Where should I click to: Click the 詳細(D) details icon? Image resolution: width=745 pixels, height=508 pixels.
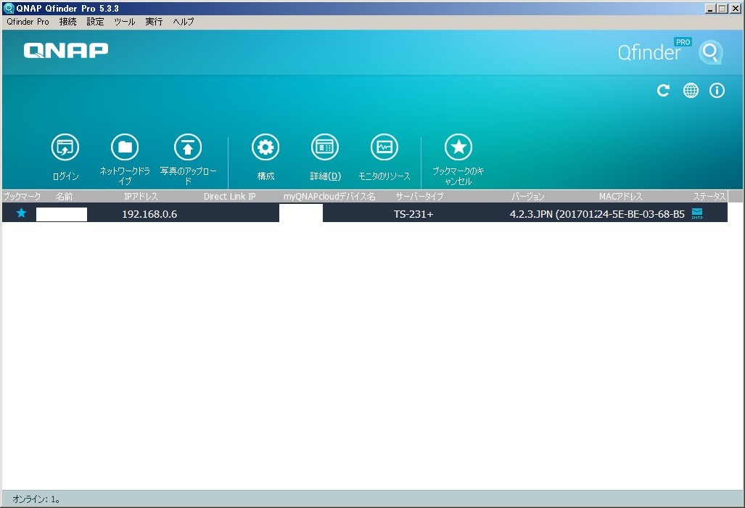(x=324, y=147)
